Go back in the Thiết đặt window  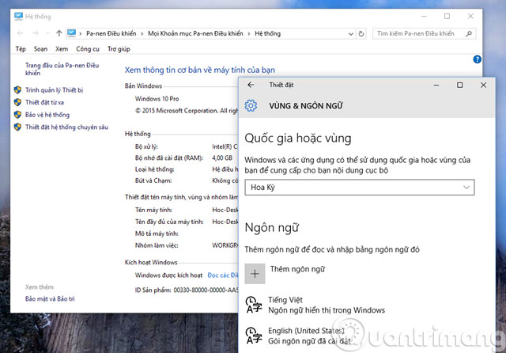pos(251,85)
